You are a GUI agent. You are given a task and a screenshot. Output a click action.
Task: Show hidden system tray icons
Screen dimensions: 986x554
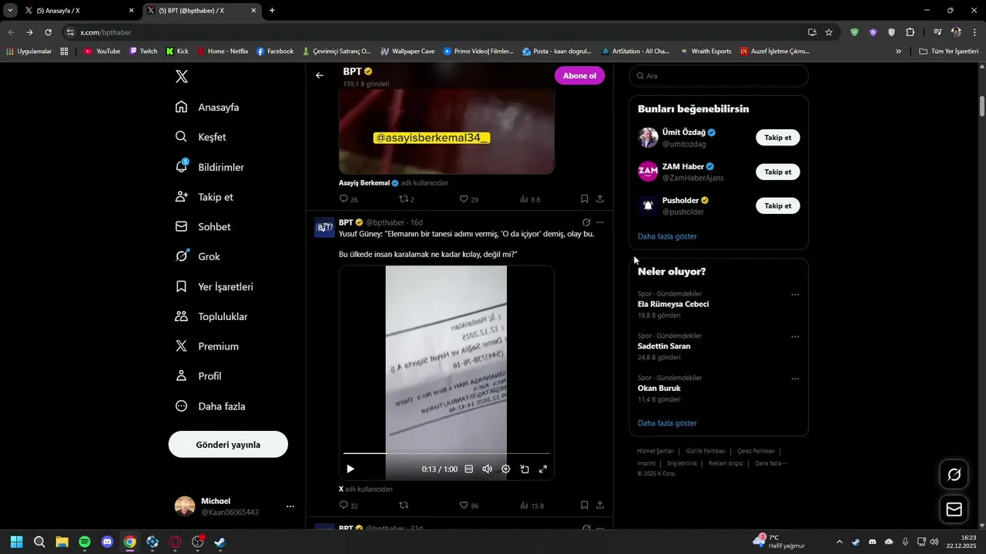840,542
